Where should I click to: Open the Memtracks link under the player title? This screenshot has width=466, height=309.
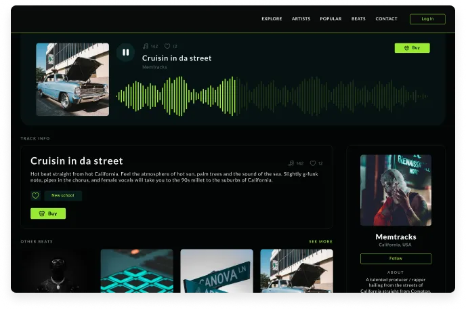click(154, 67)
